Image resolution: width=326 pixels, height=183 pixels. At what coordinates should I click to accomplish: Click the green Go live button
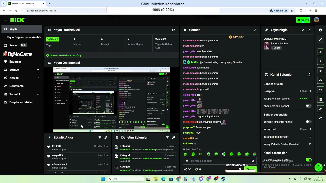pos(303,20)
